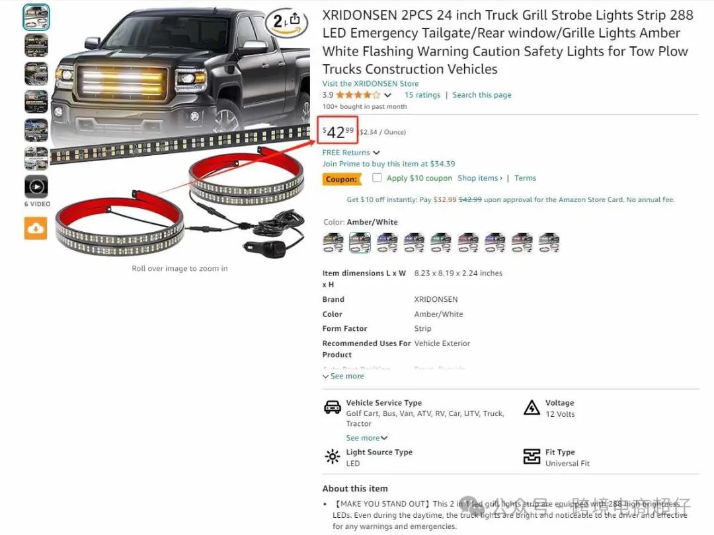Visit the XRIDONSEN Store link

point(370,84)
